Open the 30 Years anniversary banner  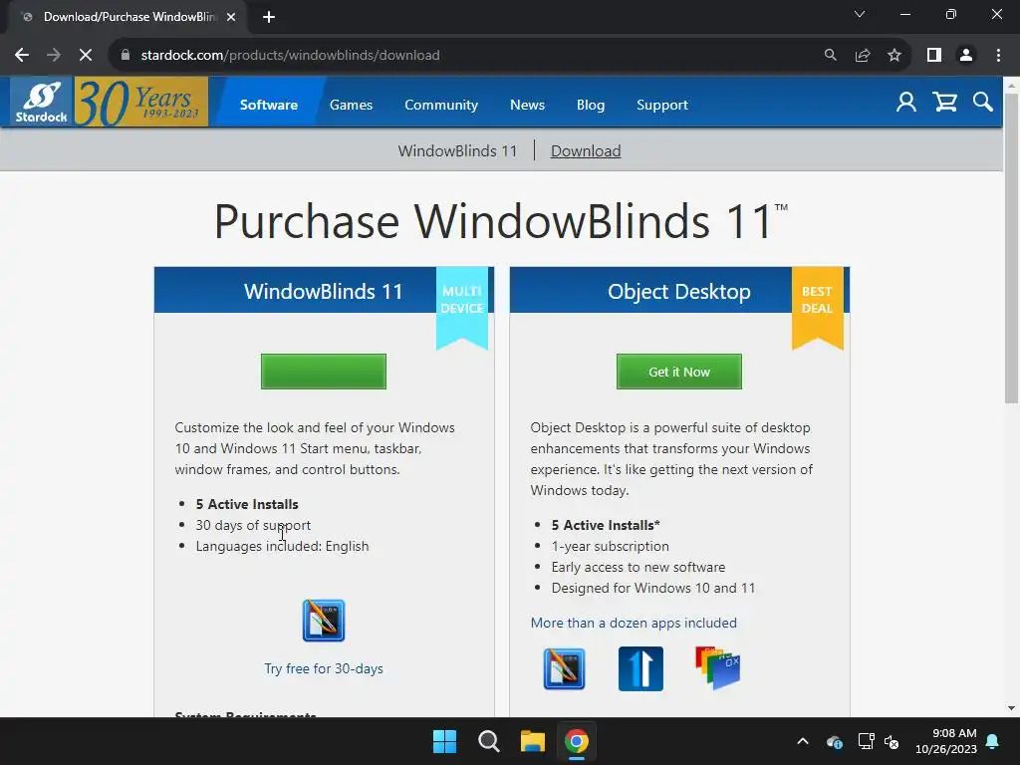point(141,102)
